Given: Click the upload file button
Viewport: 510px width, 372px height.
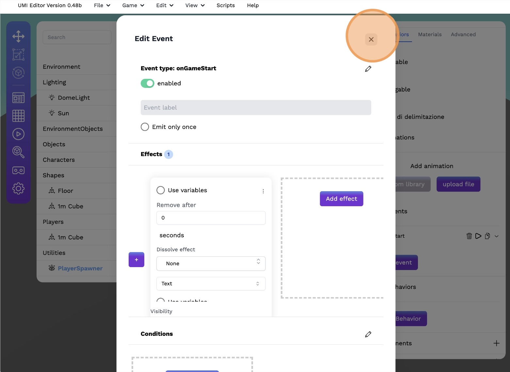Looking at the screenshot, I should [458, 184].
